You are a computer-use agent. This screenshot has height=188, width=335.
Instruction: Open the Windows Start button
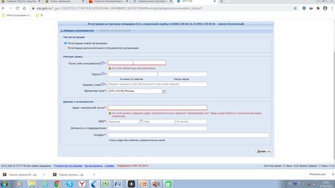(x=4, y=184)
